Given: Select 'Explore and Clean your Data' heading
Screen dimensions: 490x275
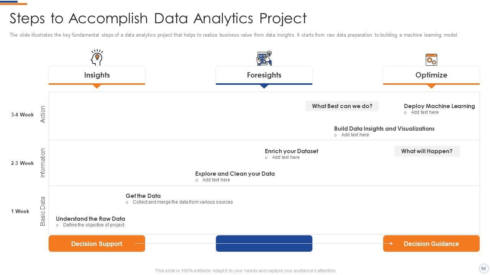Looking at the screenshot, I should click(235, 174).
